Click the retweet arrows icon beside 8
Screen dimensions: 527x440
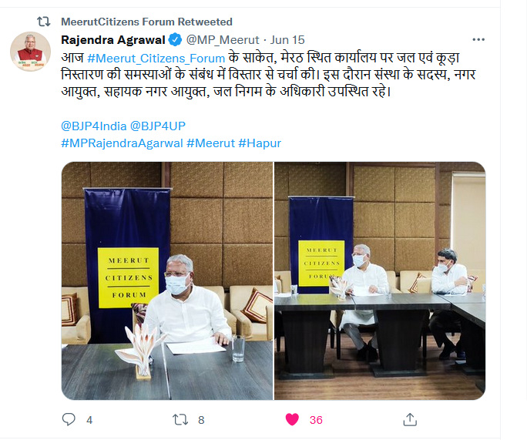(180, 419)
